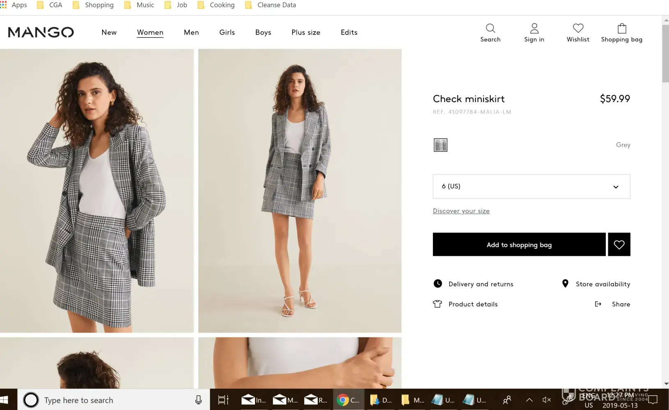The image size is (669, 410).
Task: Open the Girls menu
Action: (x=227, y=32)
